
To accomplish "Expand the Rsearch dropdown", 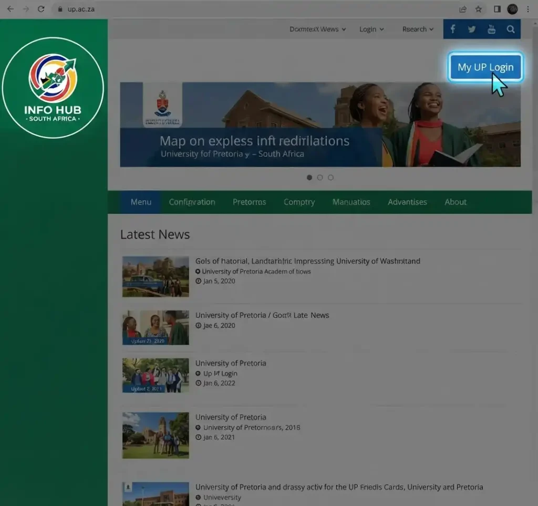I will pyautogui.click(x=418, y=29).
